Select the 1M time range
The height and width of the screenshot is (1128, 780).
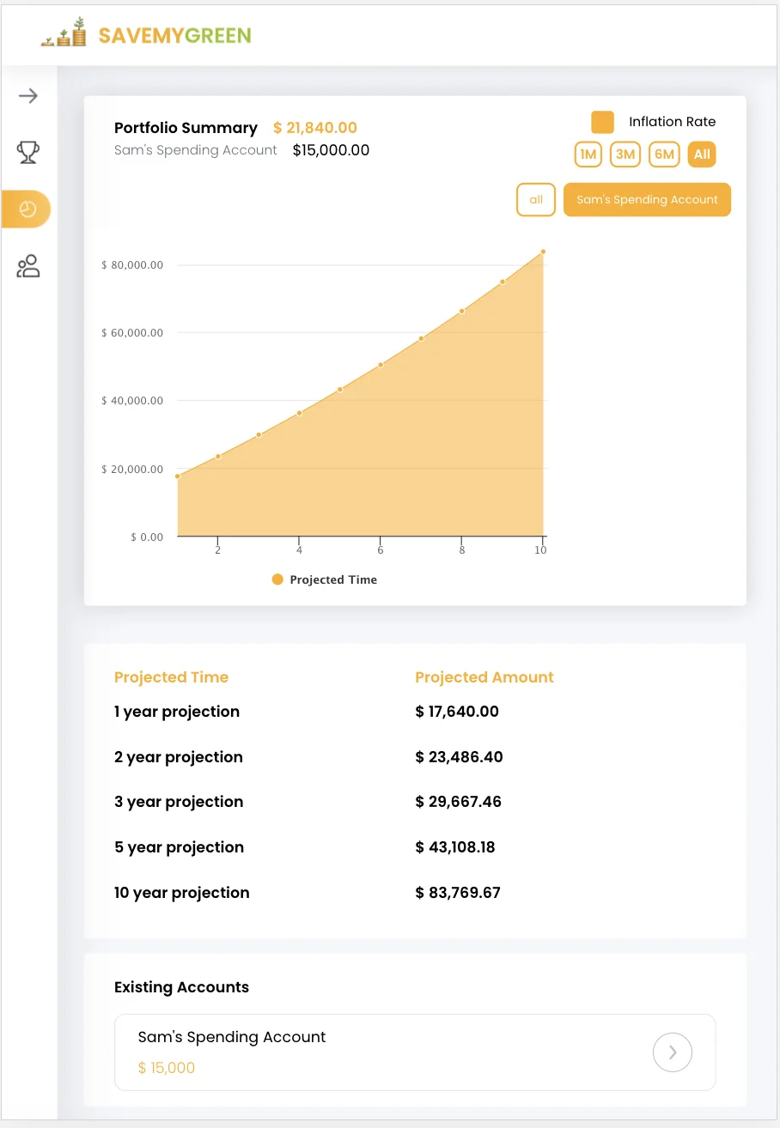tap(588, 155)
